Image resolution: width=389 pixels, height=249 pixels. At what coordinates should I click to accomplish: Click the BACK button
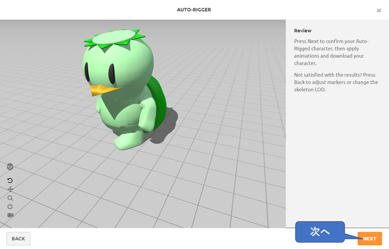point(18,239)
